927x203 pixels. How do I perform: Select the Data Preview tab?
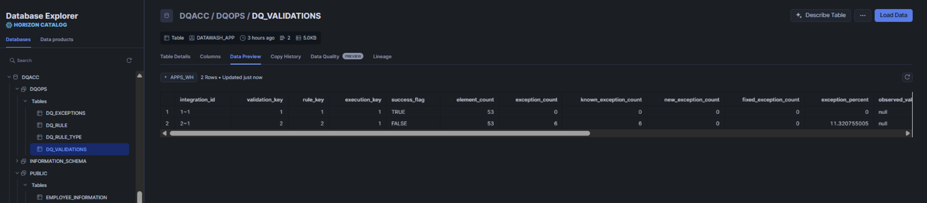pos(246,57)
